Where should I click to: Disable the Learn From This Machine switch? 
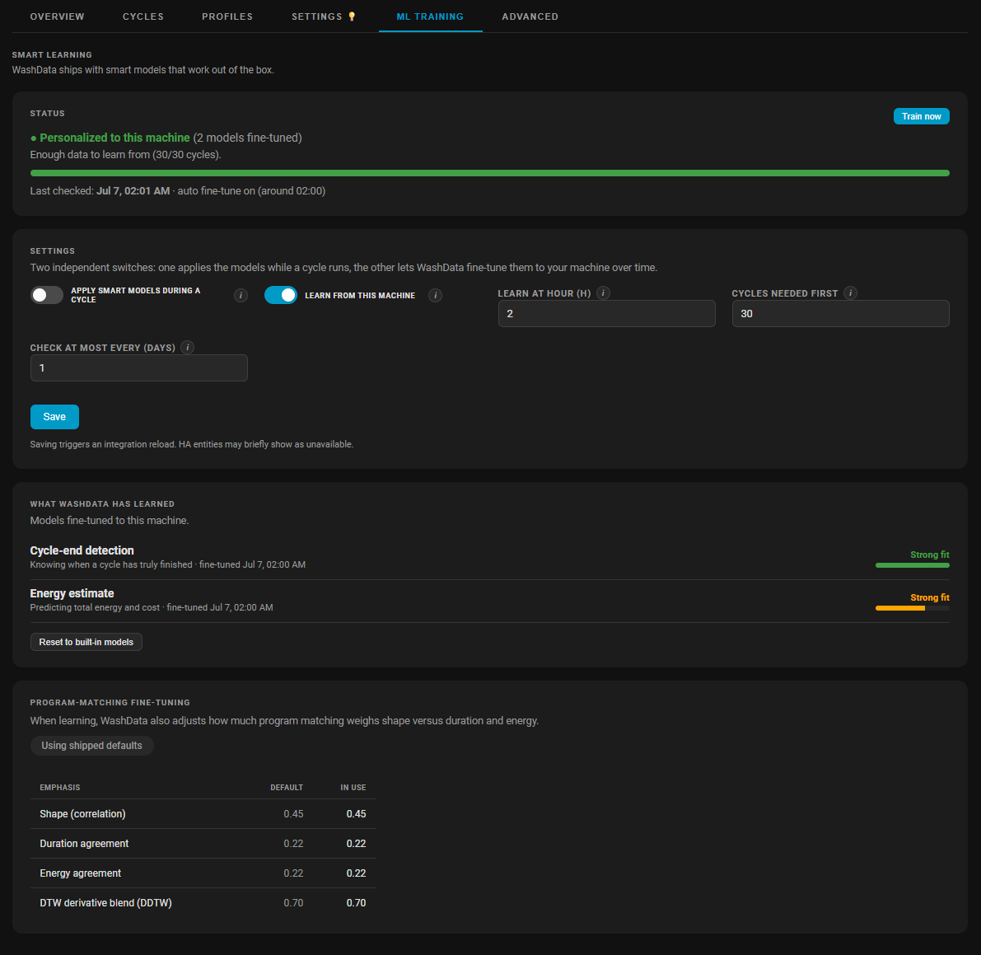(x=280, y=295)
